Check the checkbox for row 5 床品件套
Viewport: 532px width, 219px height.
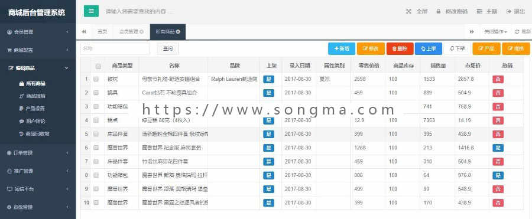click(x=96, y=134)
